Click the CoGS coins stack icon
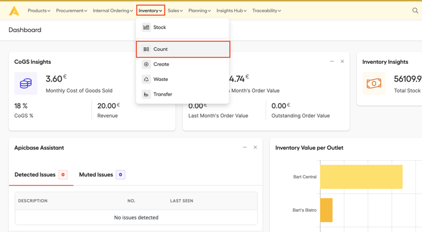The width and height of the screenshot is (422, 232). click(26, 83)
